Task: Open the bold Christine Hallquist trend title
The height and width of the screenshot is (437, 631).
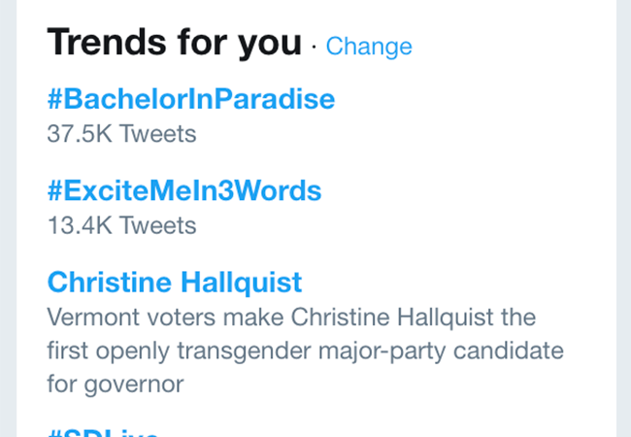Action: [175, 282]
